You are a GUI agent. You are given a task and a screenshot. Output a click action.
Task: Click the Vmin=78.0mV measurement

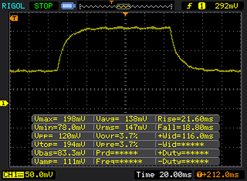pyautogui.click(x=60, y=127)
